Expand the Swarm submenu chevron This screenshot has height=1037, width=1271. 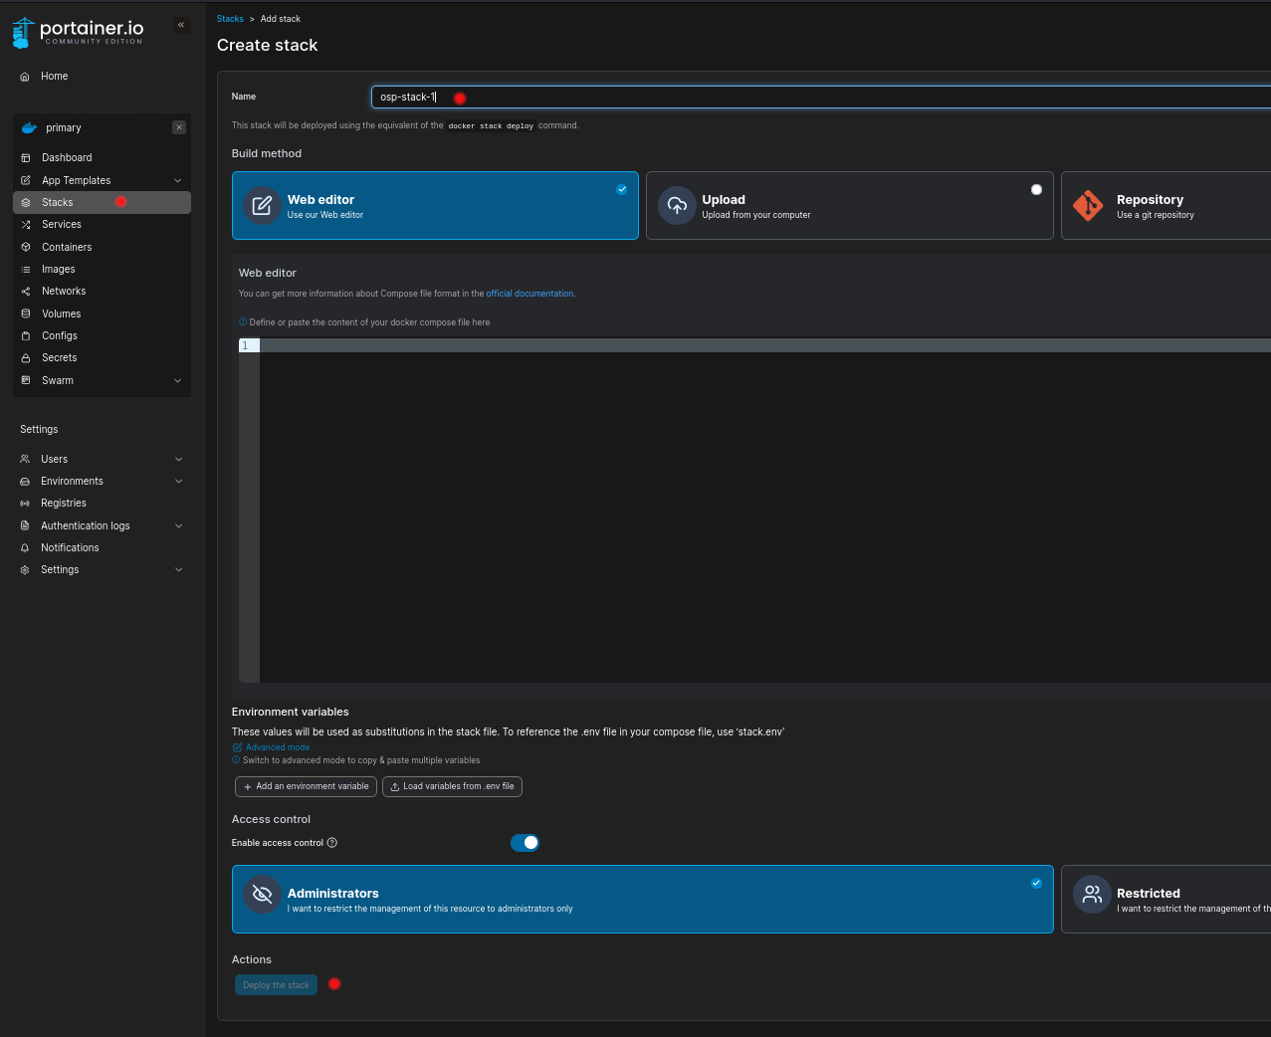(x=178, y=380)
